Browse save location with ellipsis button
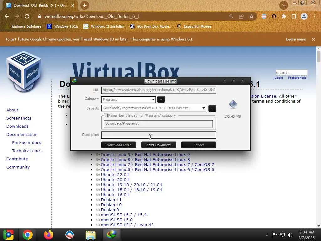This screenshot has height=241, width=321. (x=212, y=108)
